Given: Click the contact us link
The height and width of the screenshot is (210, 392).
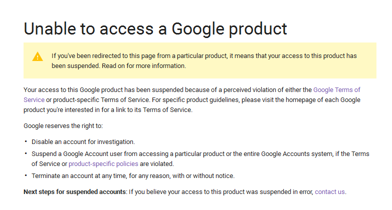Looking at the screenshot, I should click(x=330, y=191).
